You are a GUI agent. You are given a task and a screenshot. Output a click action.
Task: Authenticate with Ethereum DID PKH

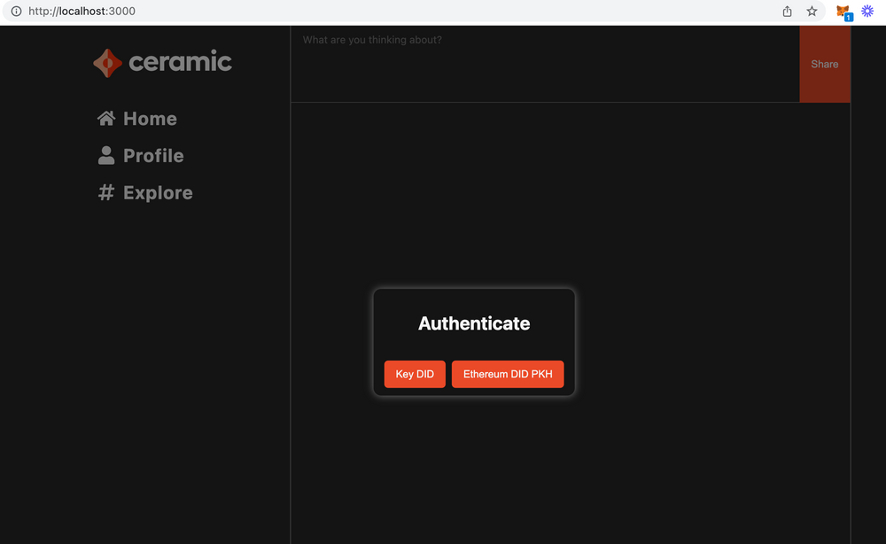pyautogui.click(x=508, y=374)
